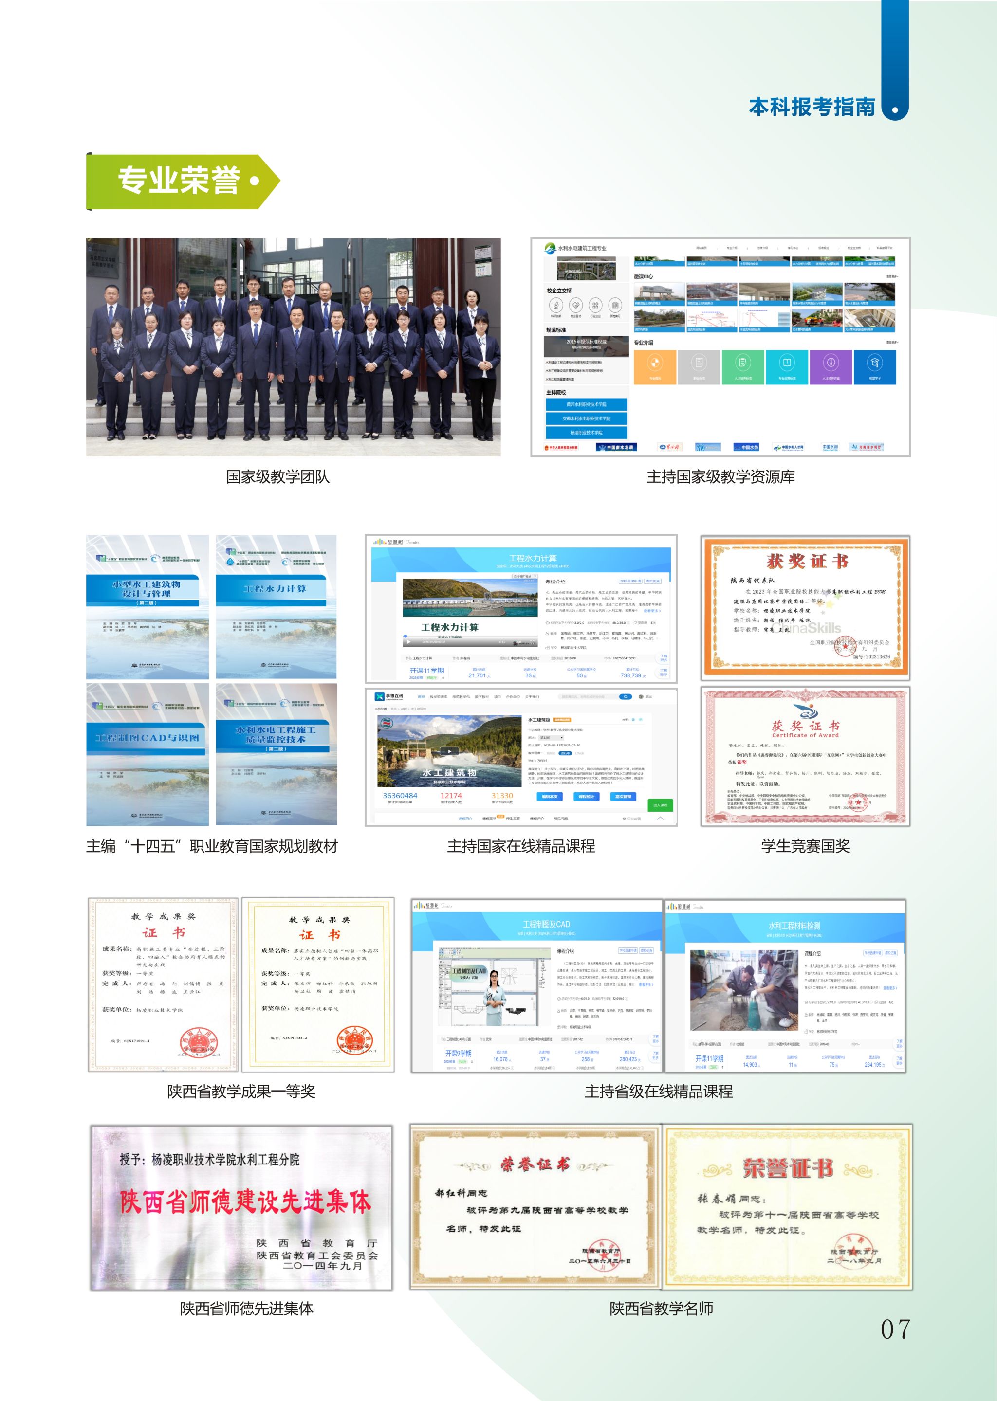The image size is (997, 1401).
Task: Click the 工程水力计算 video progress slider
Action: (x=406, y=637)
